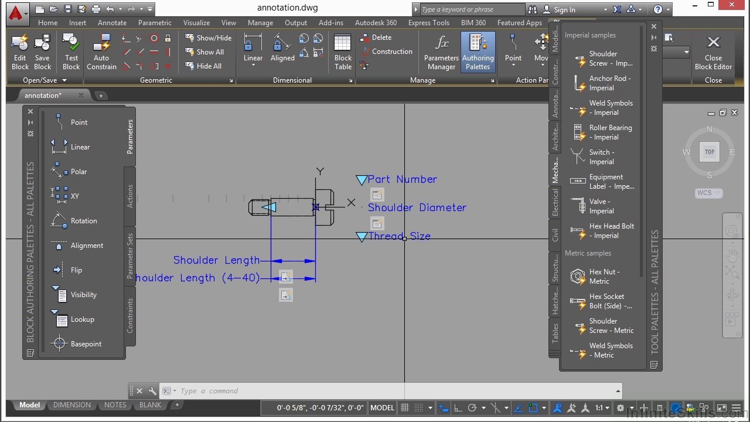This screenshot has height=422, width=750.
Task: Toggle object snap in status bar
Action: (533, 408)
